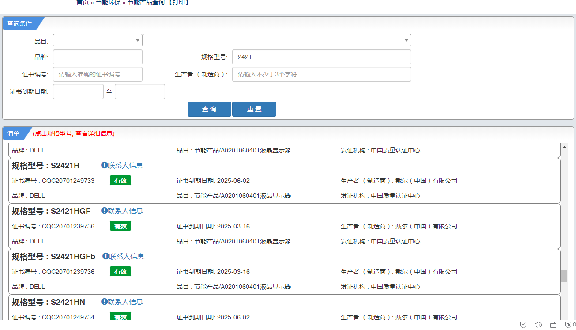
Task: Open the 节能环保 breadcrumb link
Action: pos(108,3)
